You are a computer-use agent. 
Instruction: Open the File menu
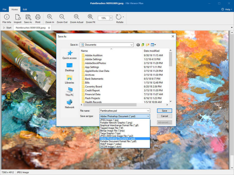tap(4, 9)
